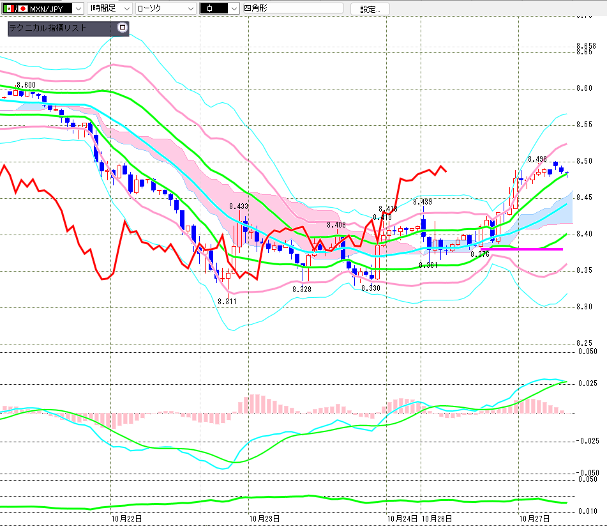This screenshot has height=526, width=607.
Task: Click the 10月26日 date label
Action: point(437,518)
